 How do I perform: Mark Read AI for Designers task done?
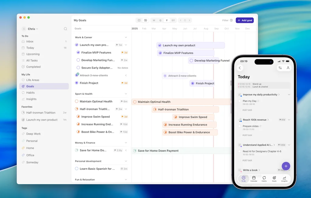coord(240,151)
